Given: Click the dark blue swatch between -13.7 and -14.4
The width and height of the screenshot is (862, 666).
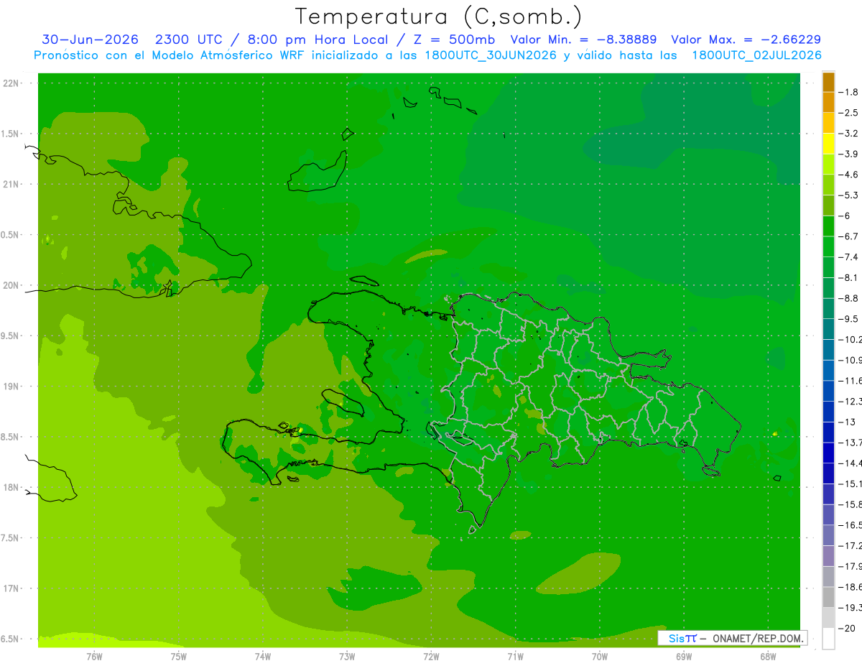Looking at the screenshot, I should coord(828,453).
